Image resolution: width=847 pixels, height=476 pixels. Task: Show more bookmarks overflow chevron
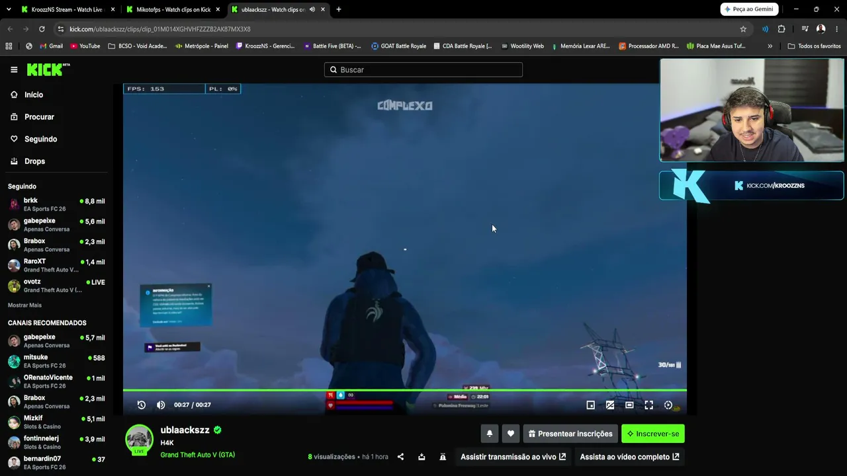click(770, 46)
